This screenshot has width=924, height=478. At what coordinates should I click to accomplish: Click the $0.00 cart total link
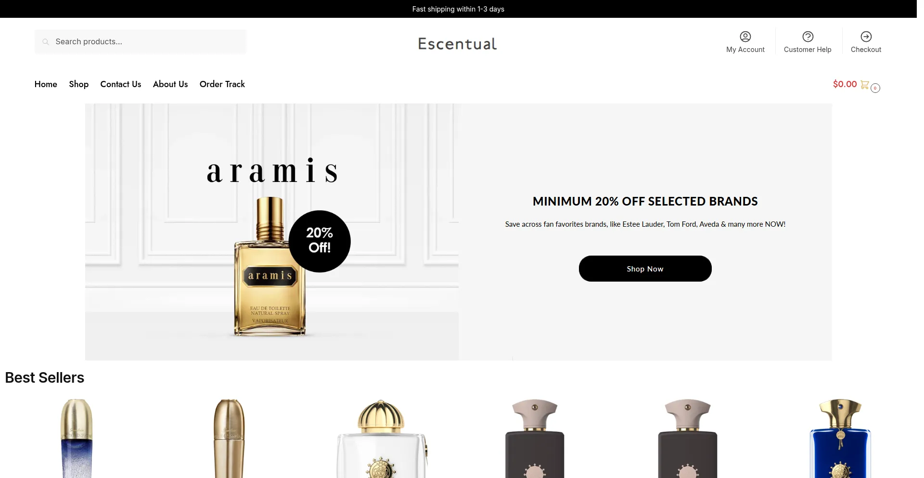pos(845,84)
